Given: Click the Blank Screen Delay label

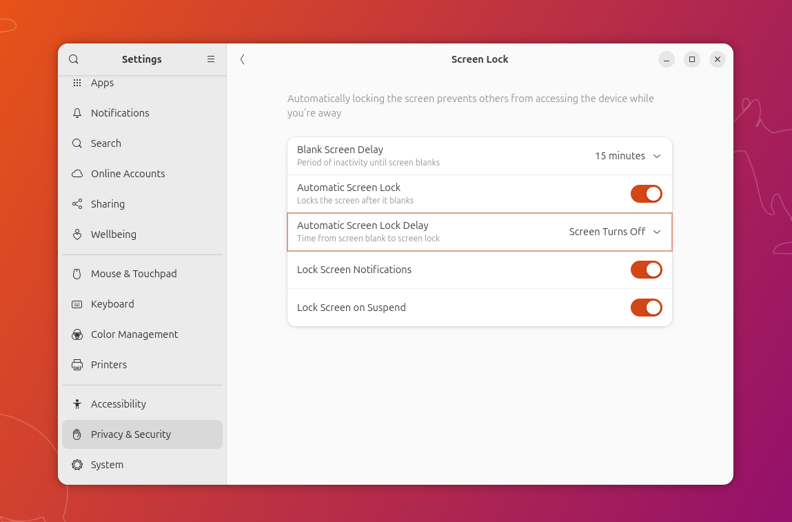Looking at the screenshot, I should 340,150.
